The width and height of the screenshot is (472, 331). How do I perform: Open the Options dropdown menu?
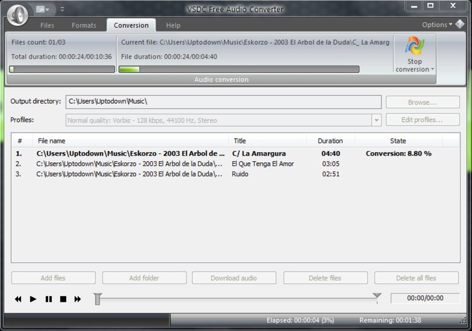[437, 25]
